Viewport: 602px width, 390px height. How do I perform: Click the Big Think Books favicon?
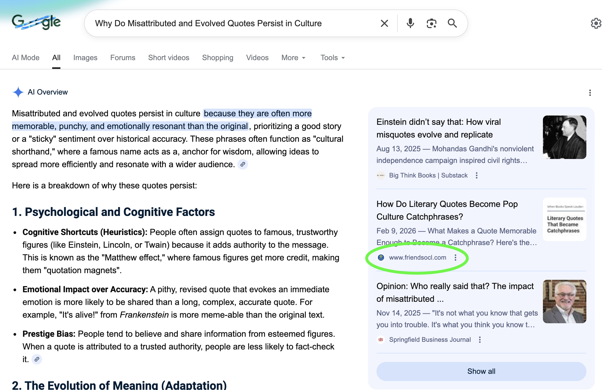click(381, 175)
